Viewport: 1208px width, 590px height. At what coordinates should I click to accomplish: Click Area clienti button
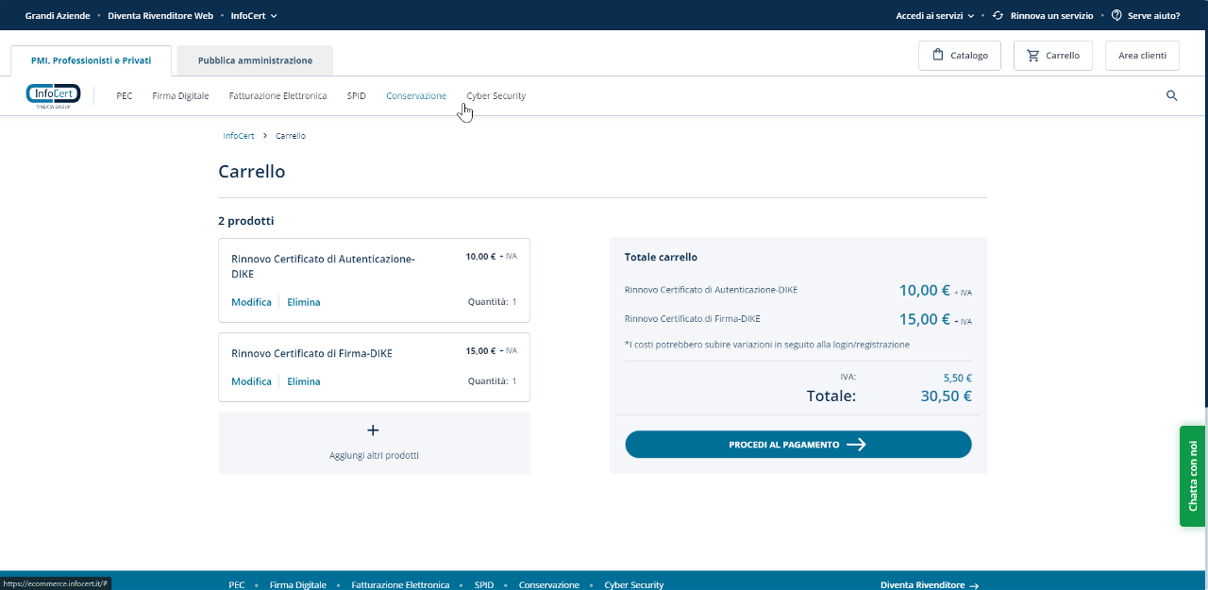click(x=1142, y=56)
